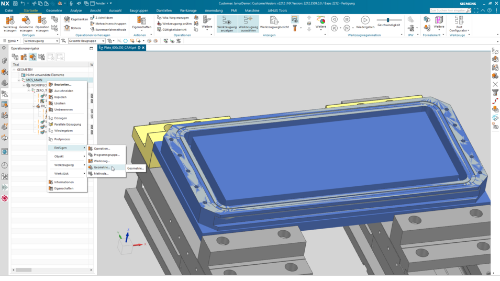500x281 pixels.
Task: Toggle Werkzeugweg auswählen
Action: (248, 24)
